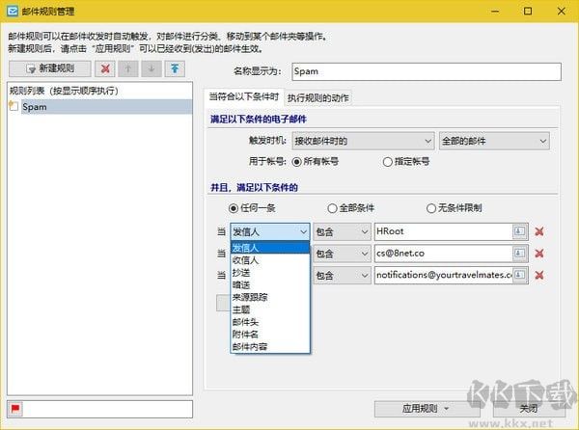Choose 收信人 in the dropdown list
This screenshot has height=430, width=579.
point(270,260)
